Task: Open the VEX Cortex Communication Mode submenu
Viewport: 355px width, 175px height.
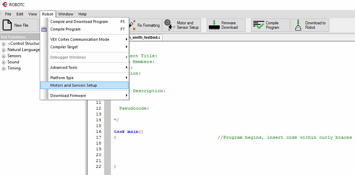Action: click(80, 39)
